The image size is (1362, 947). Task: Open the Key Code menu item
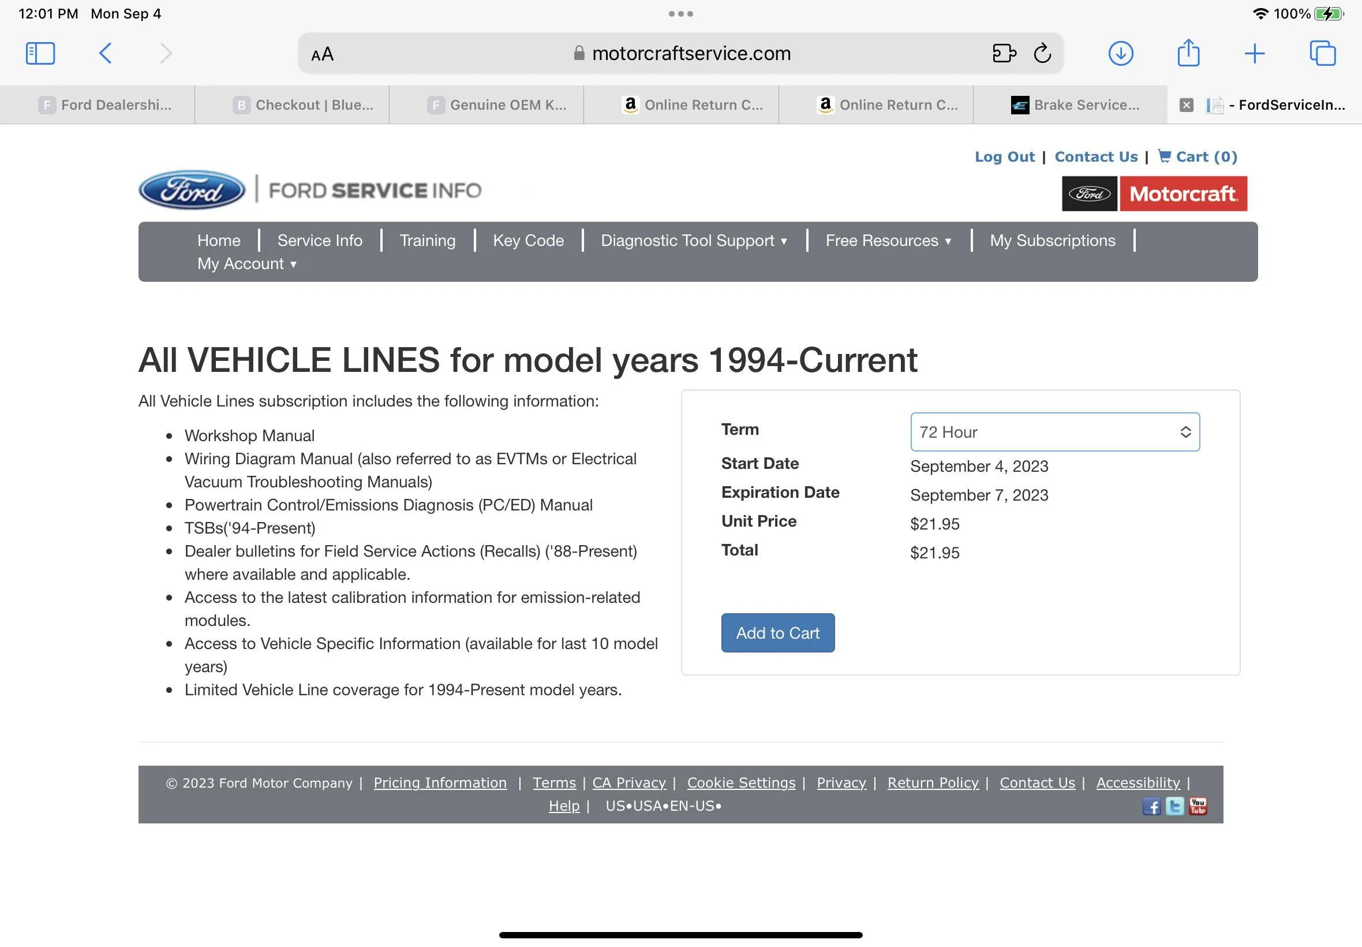528,240
